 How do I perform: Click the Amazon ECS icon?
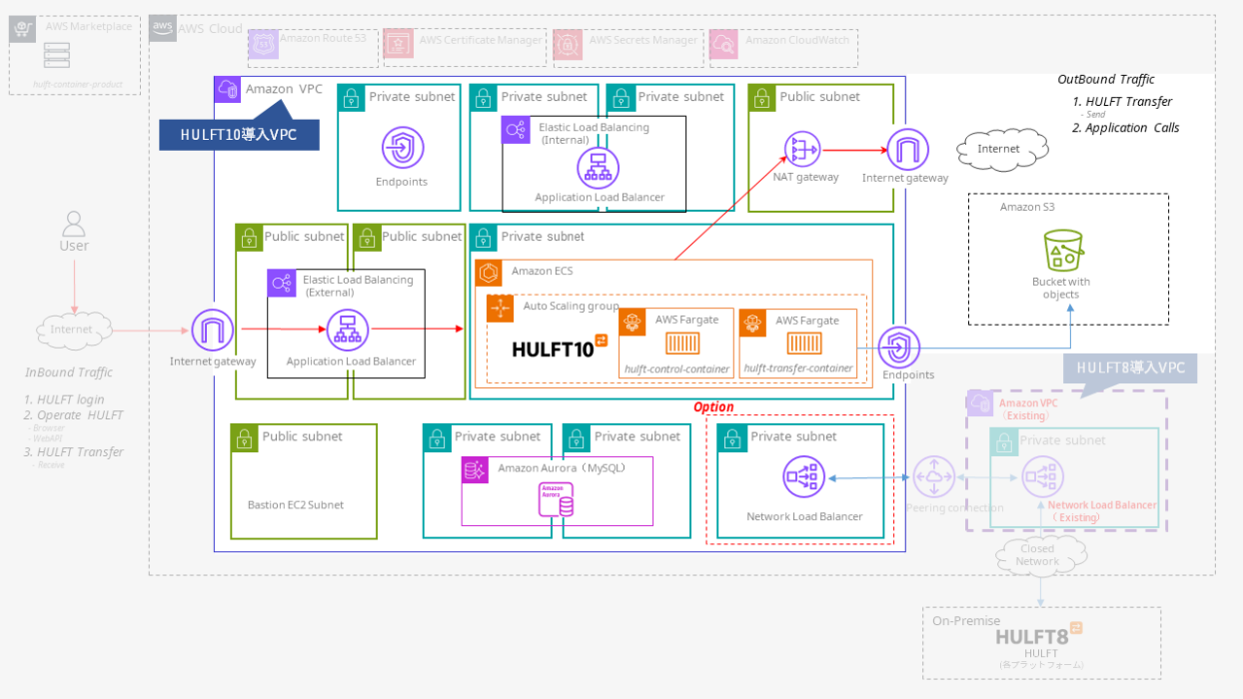point(489,273)
